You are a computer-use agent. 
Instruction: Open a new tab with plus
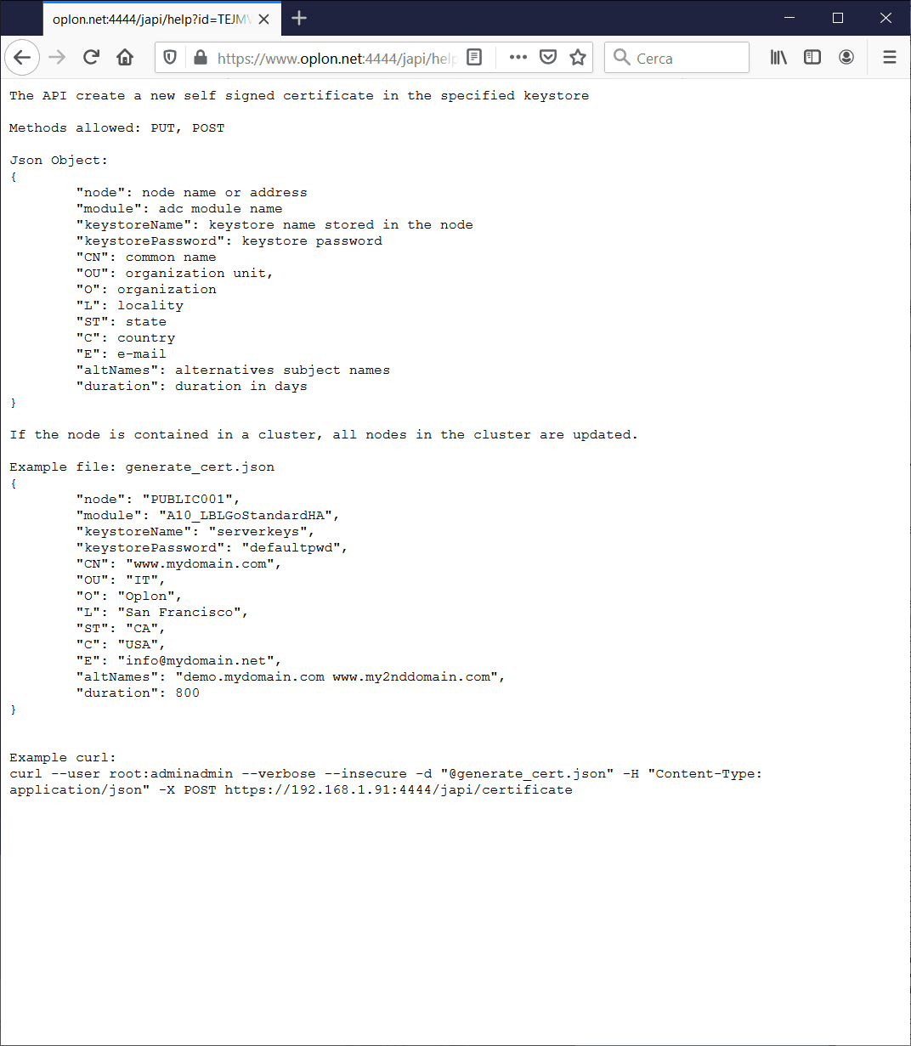pyautogui.click(x=299, y=18)
